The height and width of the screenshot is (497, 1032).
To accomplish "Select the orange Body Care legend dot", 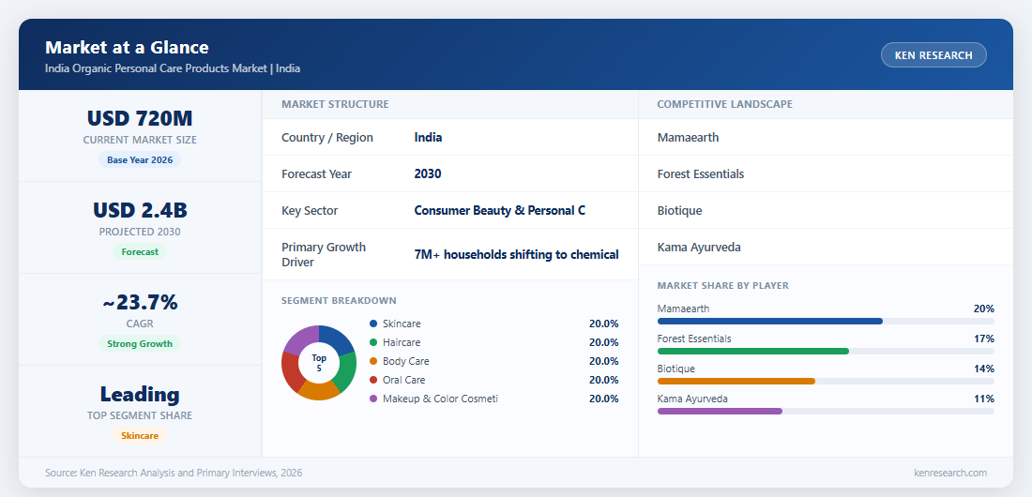I will coord(373,361).
